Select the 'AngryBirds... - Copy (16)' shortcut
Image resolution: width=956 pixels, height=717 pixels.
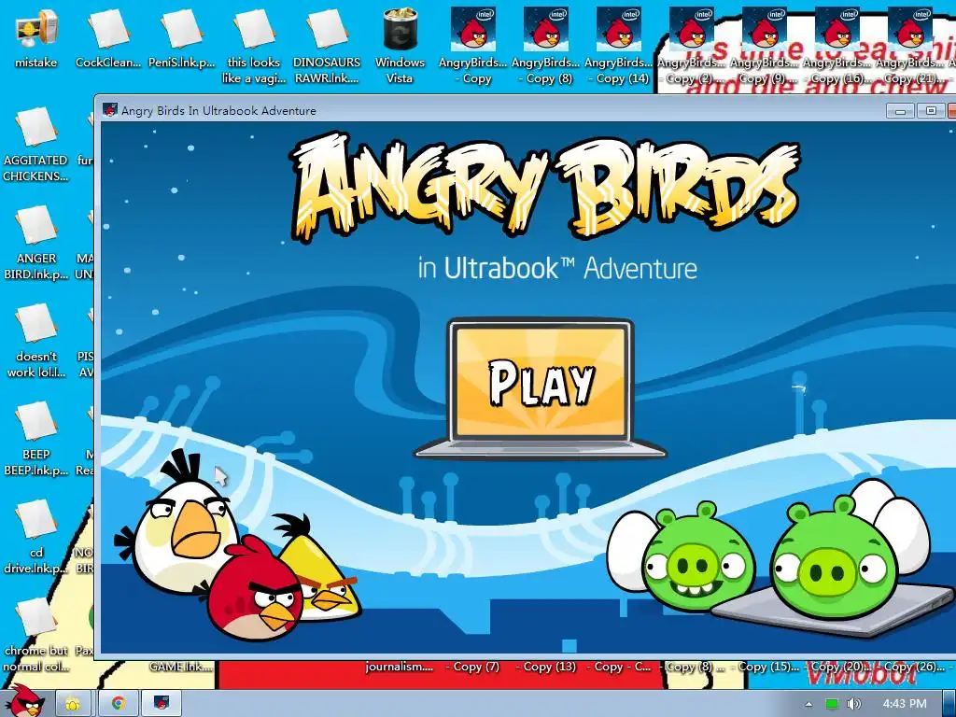point(837,46)
